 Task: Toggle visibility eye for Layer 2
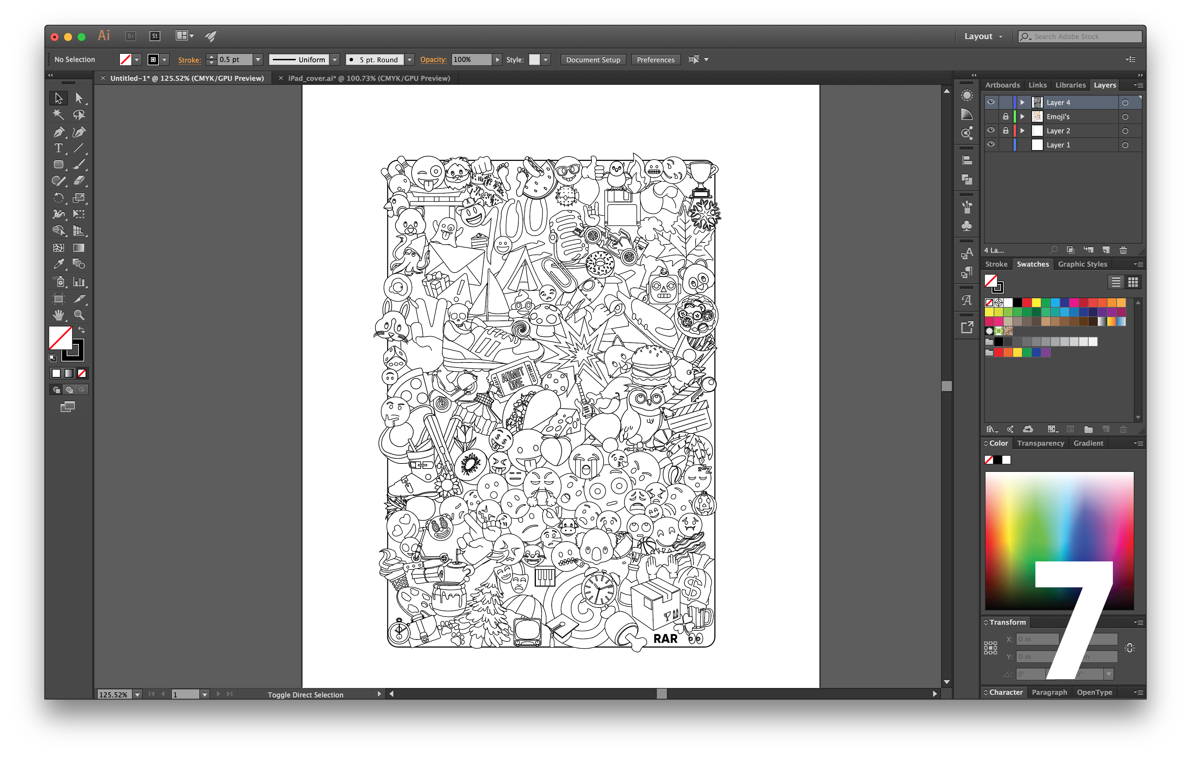(x=991, y=131)
